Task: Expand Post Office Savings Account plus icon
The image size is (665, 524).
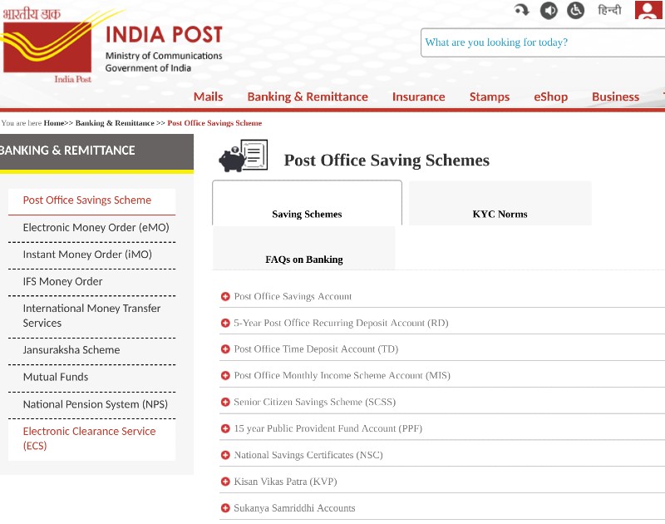Action: pyautogui.click(x=225, y=296)
